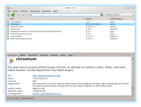Click the chromium heading in the Info pane
The height and width of the screenshot is (107, 141).
pyautogui.click(x=26, y=59)
